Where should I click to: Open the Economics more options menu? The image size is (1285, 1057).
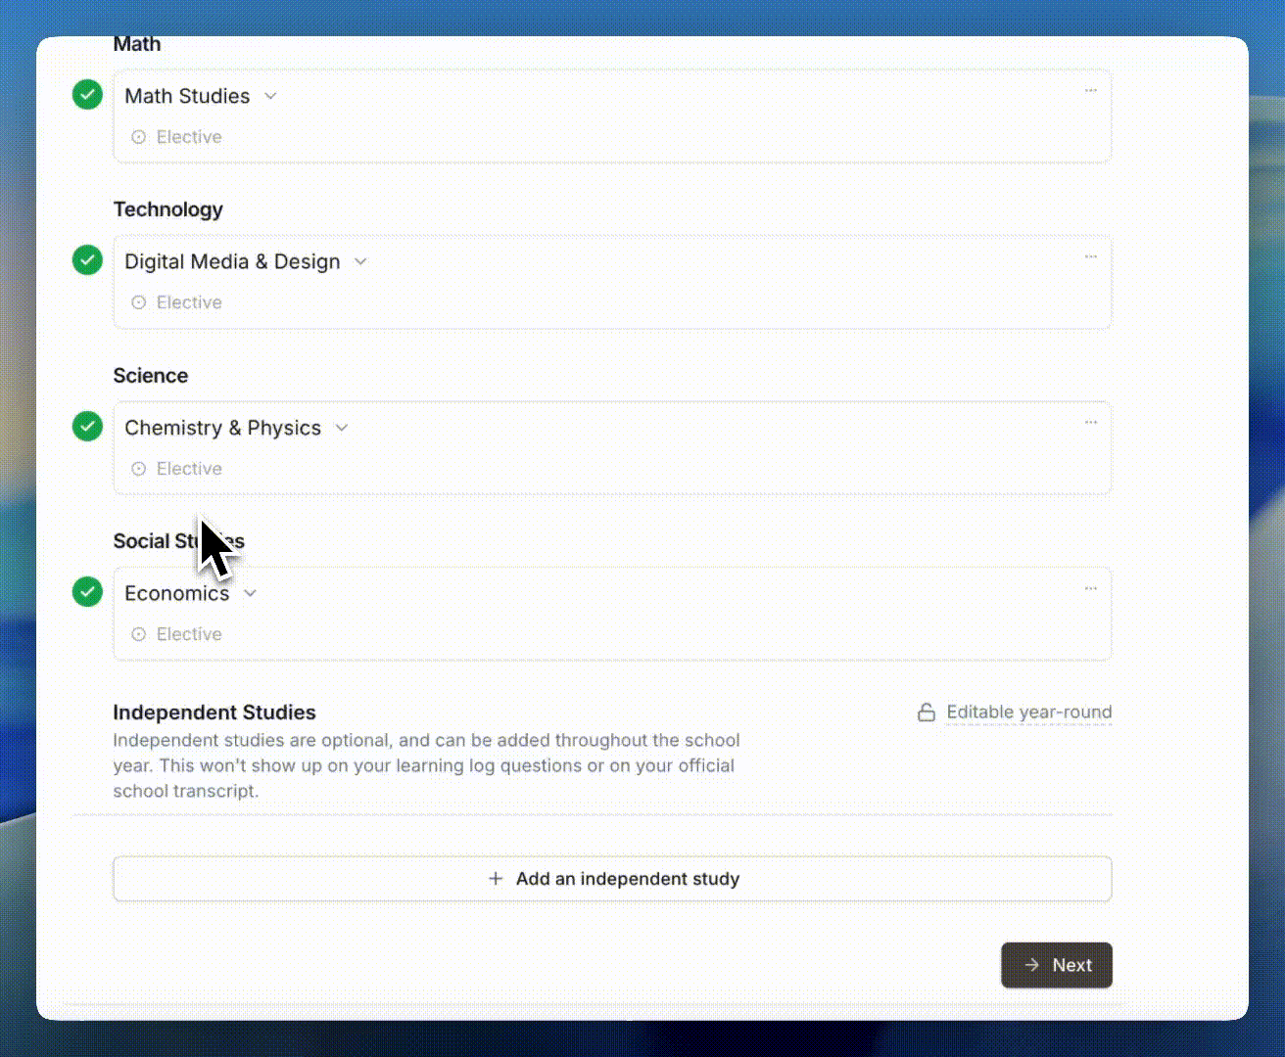1090,589
